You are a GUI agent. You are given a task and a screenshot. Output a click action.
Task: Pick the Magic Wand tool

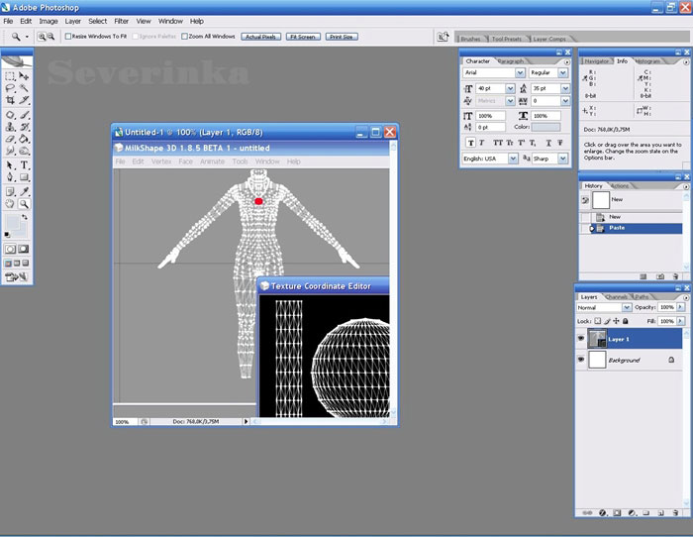tap(24, 87)
